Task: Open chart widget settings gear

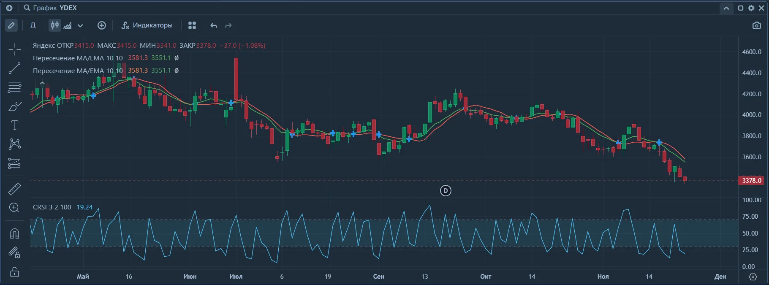Action: pyautogui.click(x=751, y=8)
